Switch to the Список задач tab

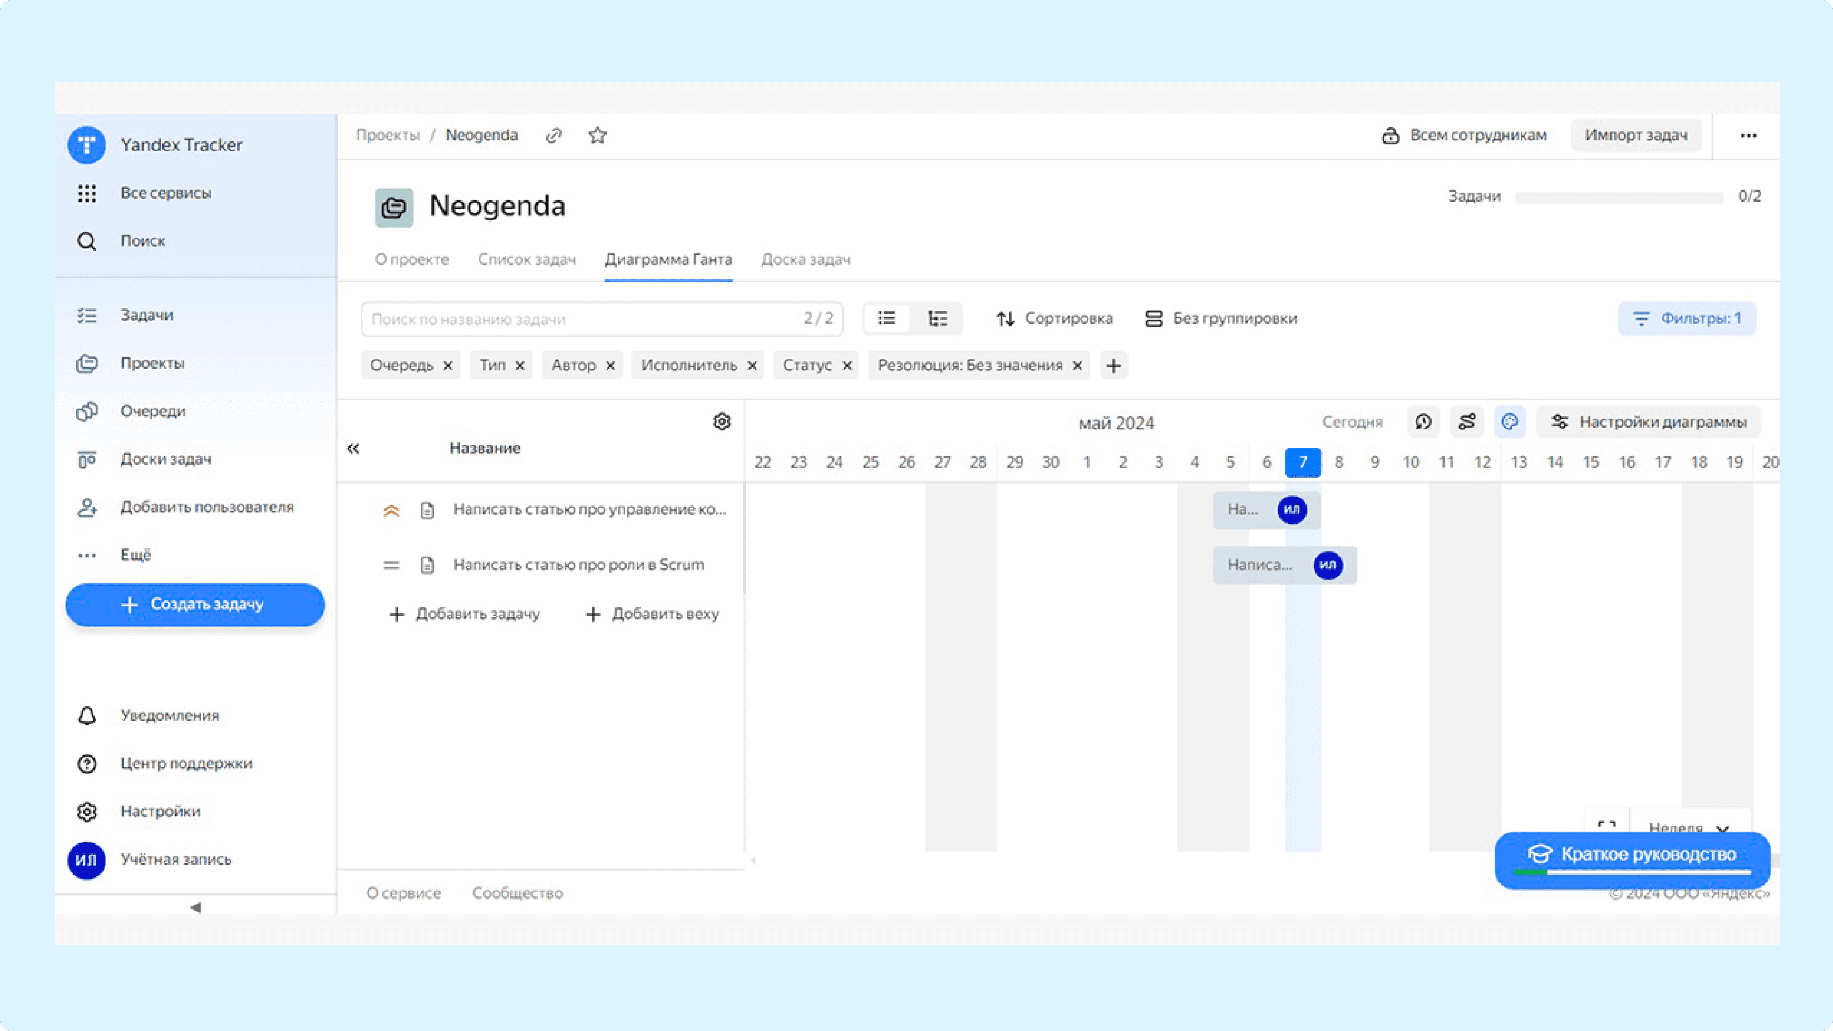pos(526,260)
